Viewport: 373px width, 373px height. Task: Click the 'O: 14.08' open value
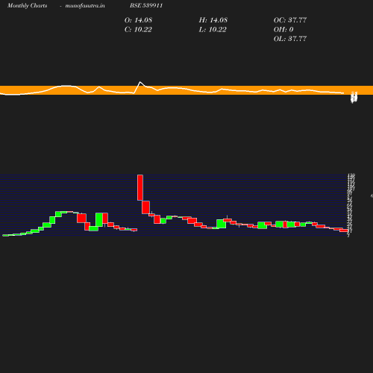138,20
